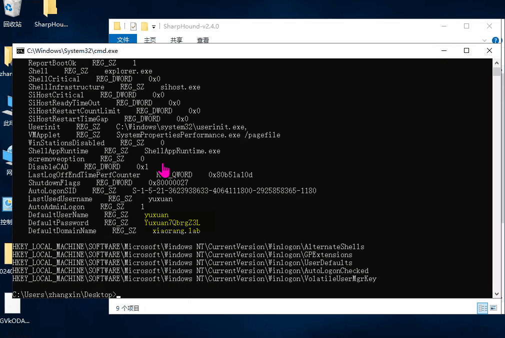
Task: Click New Folder icon in quick access toolbar
Action: pos(144,26)
